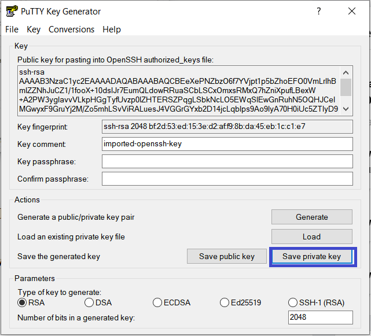Select the DSA key type
The image size is (371, 336).
click(x=98, y=302)
